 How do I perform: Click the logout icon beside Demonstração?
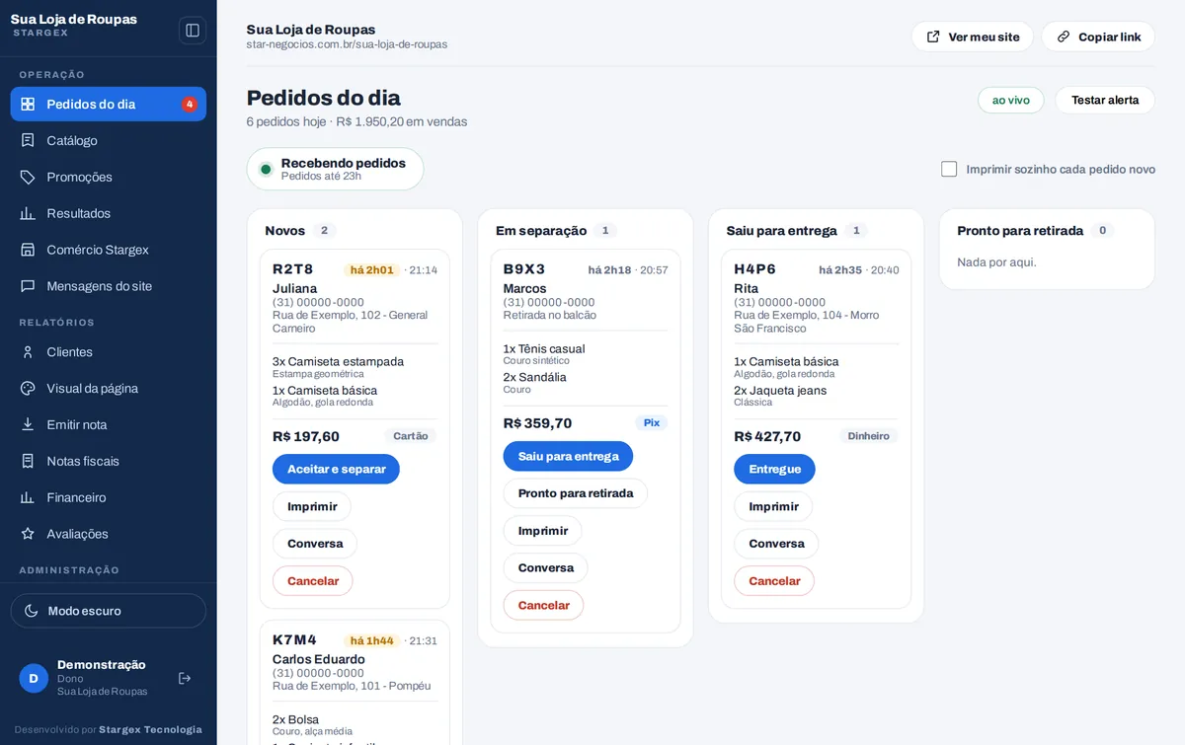coord(185,678)
